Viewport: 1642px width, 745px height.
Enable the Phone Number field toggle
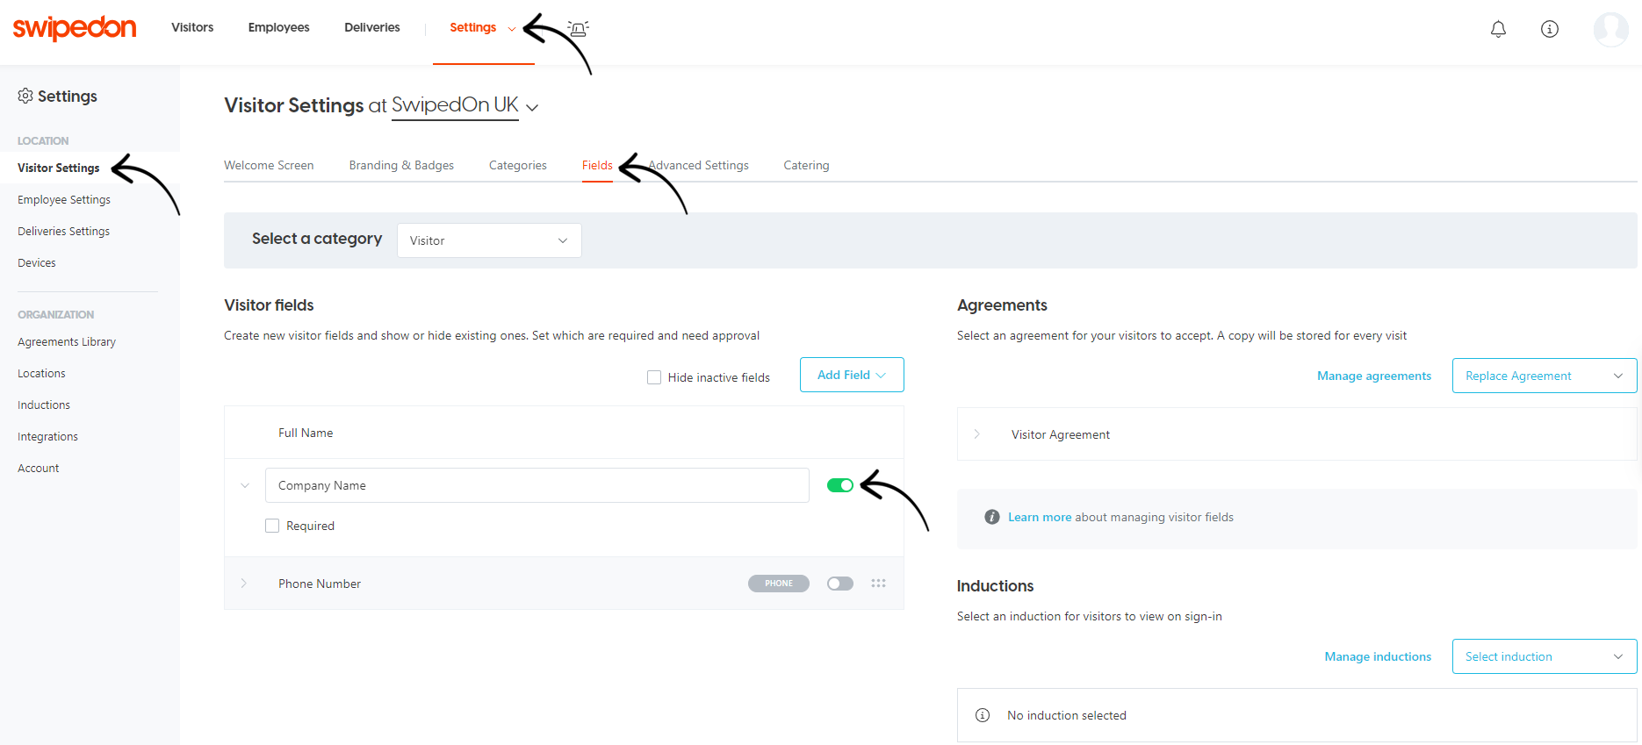pyautogui.click(x=840, y=584)
